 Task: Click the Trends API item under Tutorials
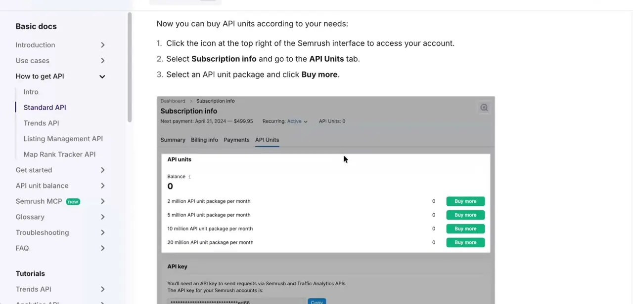33,289
